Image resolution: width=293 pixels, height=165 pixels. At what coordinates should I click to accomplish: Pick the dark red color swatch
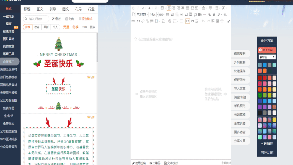point(260,78)
